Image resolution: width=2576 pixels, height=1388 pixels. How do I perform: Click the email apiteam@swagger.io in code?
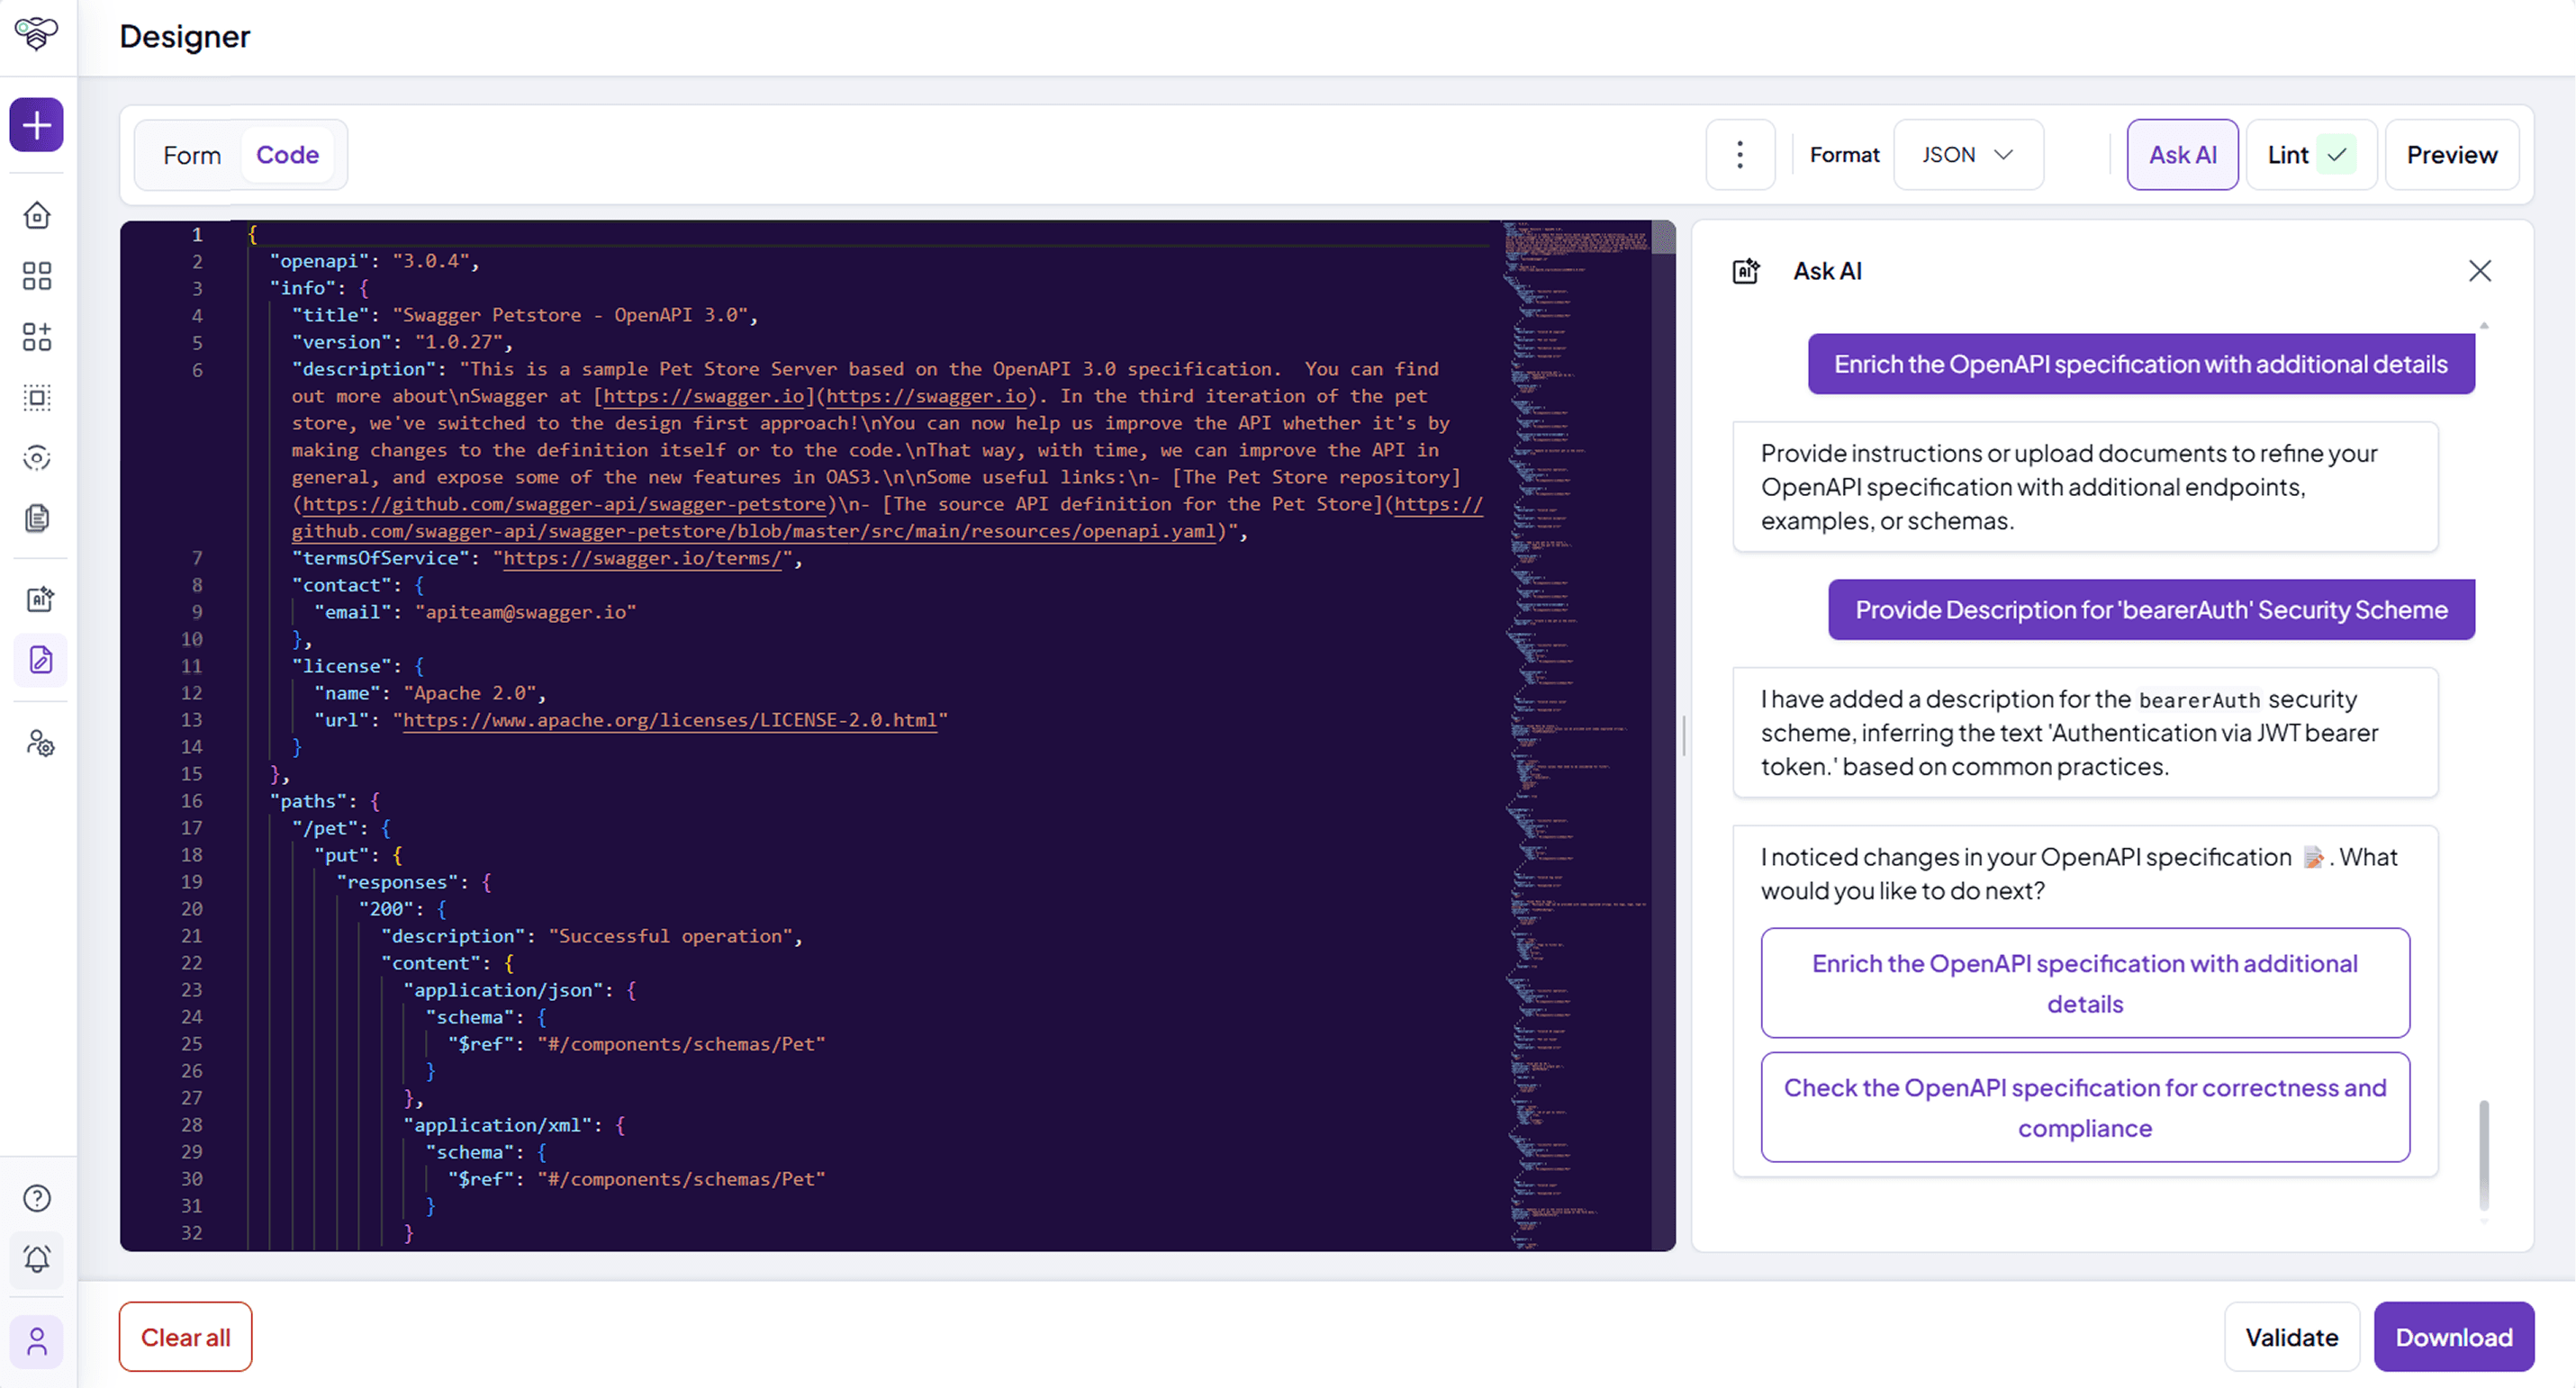pyautogui.click(x=526, y=612)
